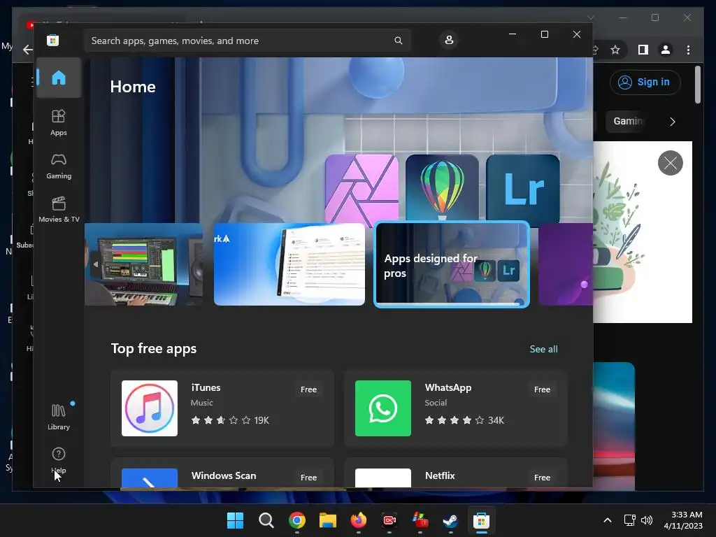Open the Netflix app name

click(x=440, y=475)
